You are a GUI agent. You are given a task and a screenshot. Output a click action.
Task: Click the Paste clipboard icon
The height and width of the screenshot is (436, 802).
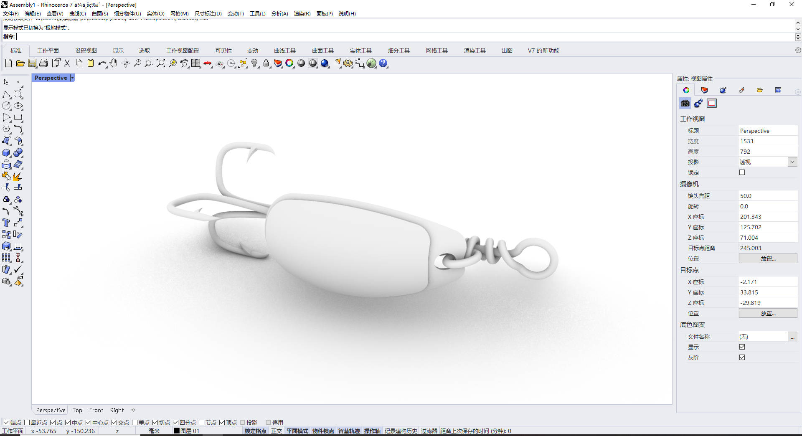91,63
